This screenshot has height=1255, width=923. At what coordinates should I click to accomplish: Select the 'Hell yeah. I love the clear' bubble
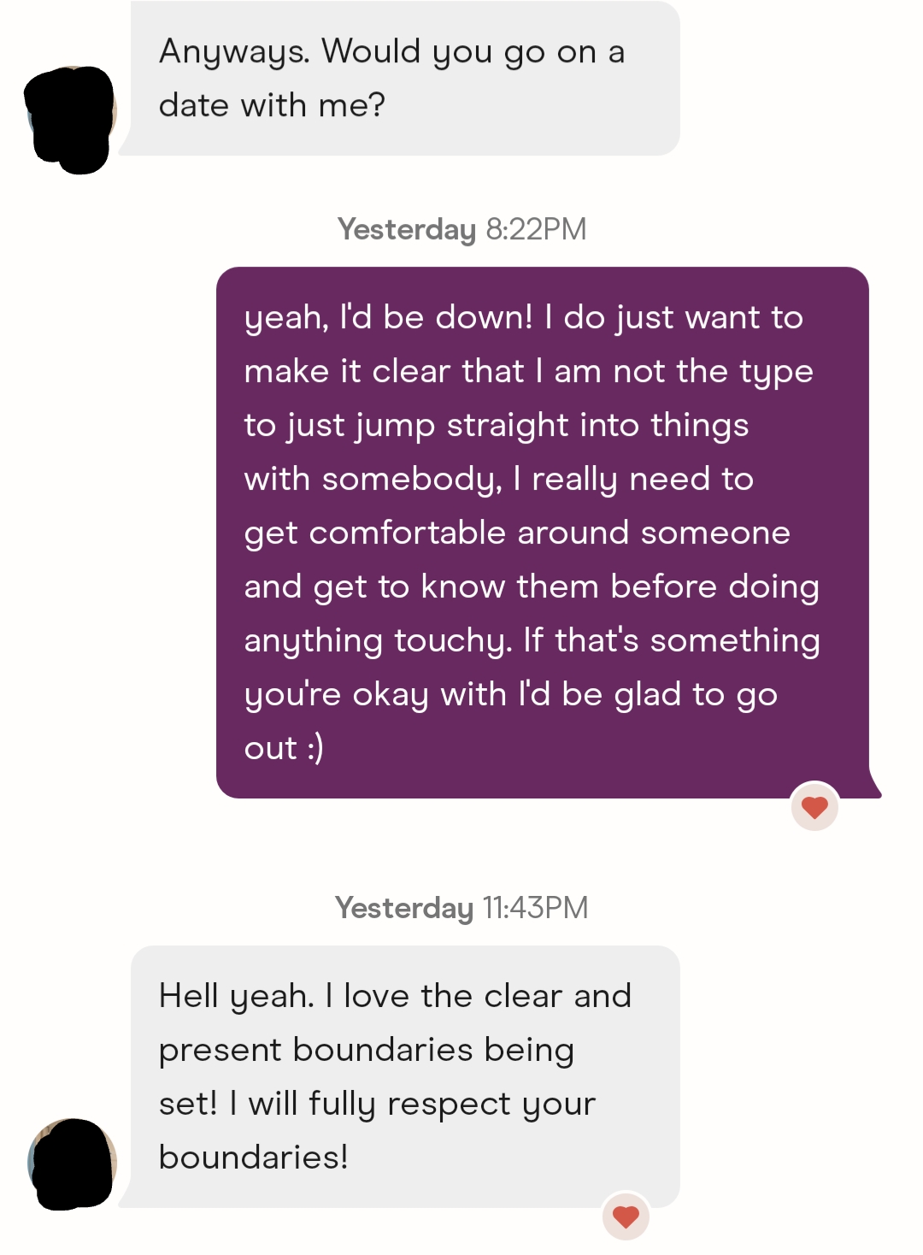tap(405, 1075)
